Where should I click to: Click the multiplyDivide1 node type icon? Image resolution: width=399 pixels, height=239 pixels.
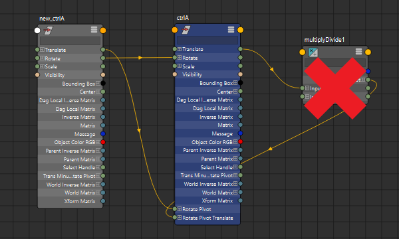click(x=313, y=52)
